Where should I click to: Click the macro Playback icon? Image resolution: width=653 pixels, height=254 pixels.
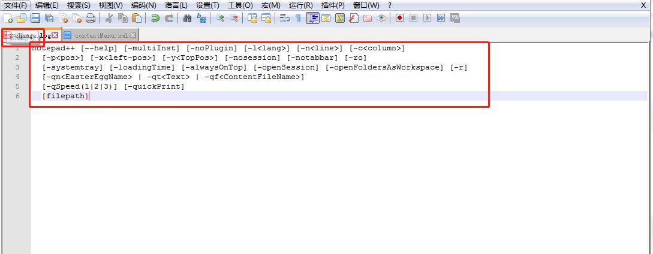pyautogui.click(x=428, y=18)
